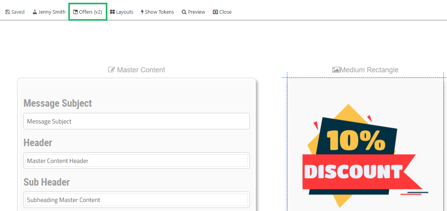Focus the Message Subject input field

[136, 122]
